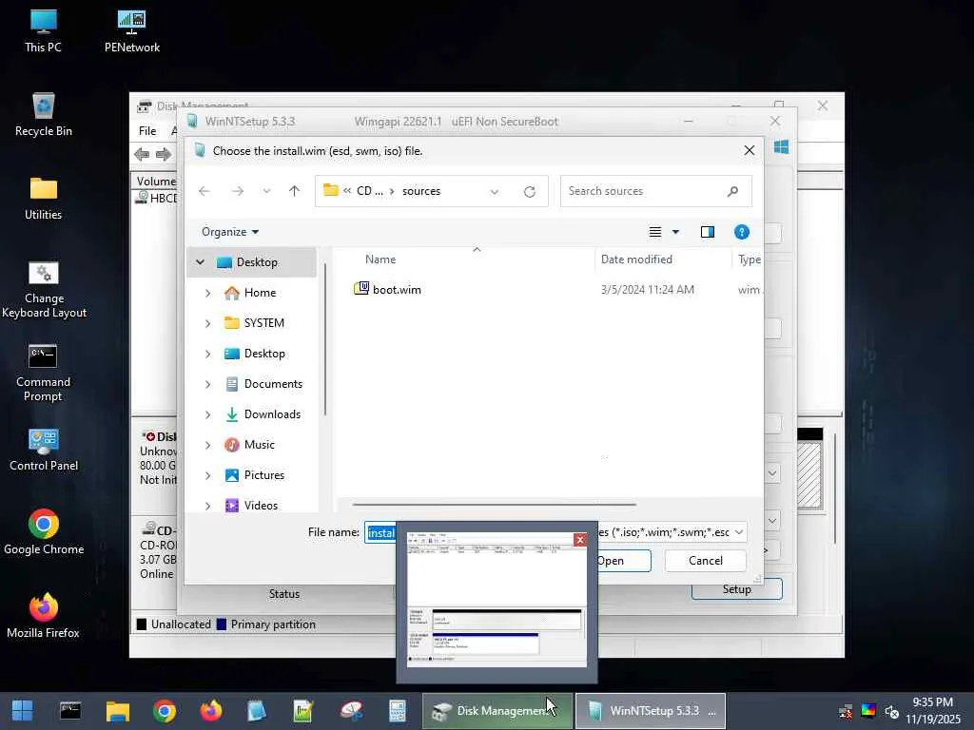
Task: Expand the Documents tree node
Action: [207, 384]
